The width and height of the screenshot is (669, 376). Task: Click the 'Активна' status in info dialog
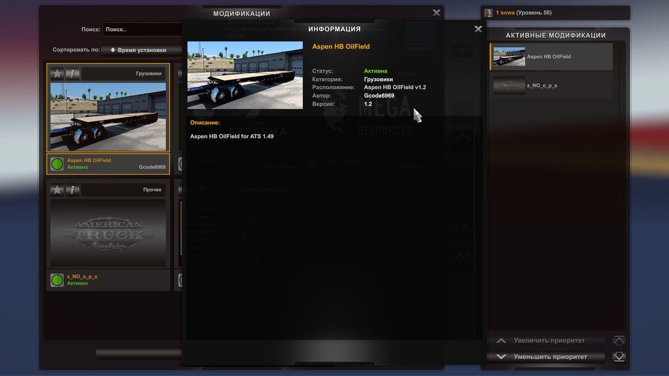point(376,70)
